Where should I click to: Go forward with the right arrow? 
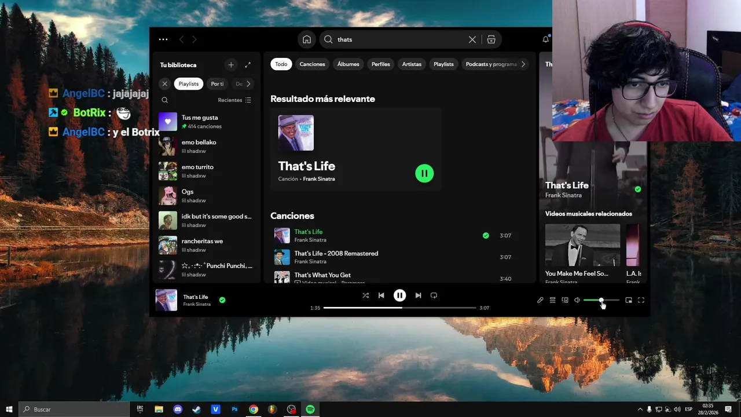tap(194, 39)
